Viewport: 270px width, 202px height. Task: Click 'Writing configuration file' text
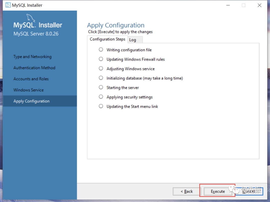(129, 50)
